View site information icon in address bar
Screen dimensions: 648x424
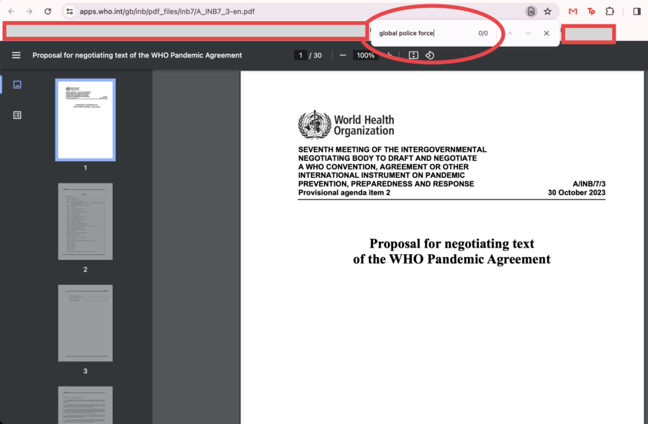[x=70, y=12]
